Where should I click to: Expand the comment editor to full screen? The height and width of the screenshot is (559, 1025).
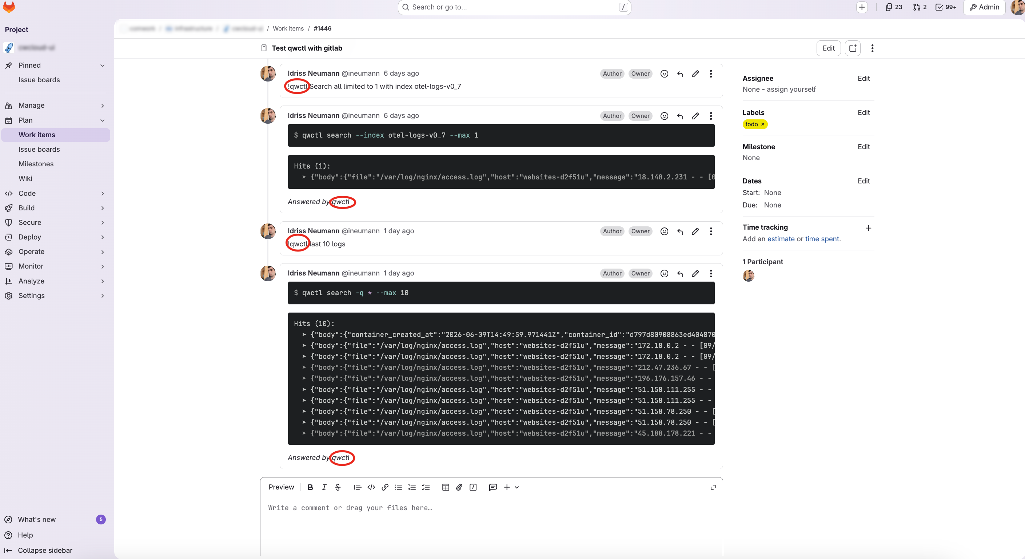(x=713, y=487)
